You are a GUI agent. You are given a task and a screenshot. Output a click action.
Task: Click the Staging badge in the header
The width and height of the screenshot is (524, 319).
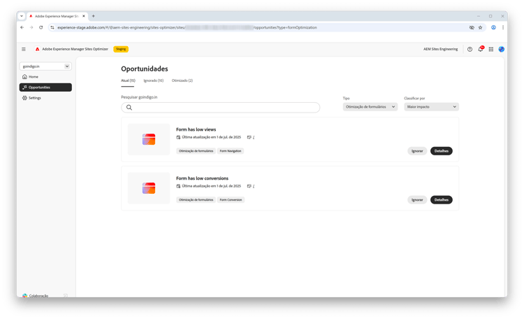click(121, 49)
